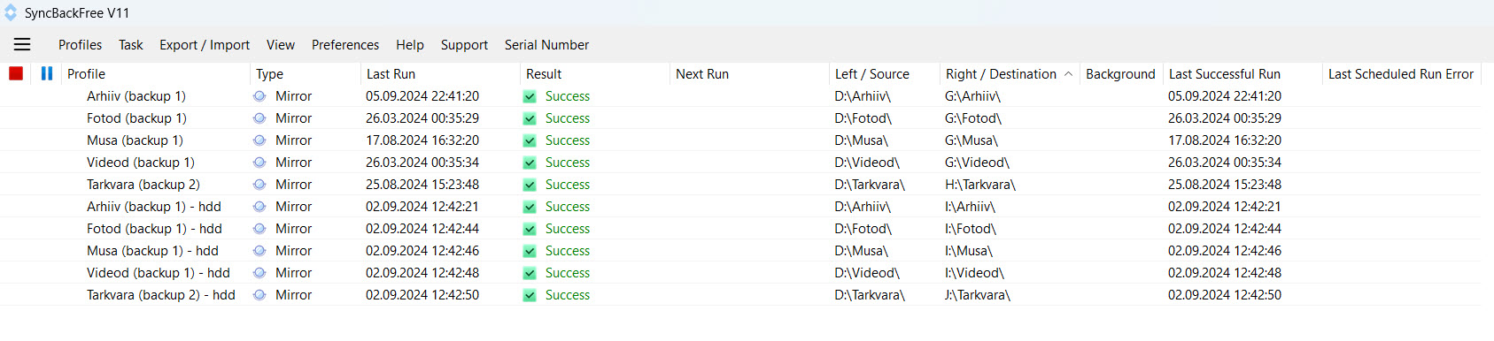
Task: Open the Support menu
Action: (x=464, y=44)
